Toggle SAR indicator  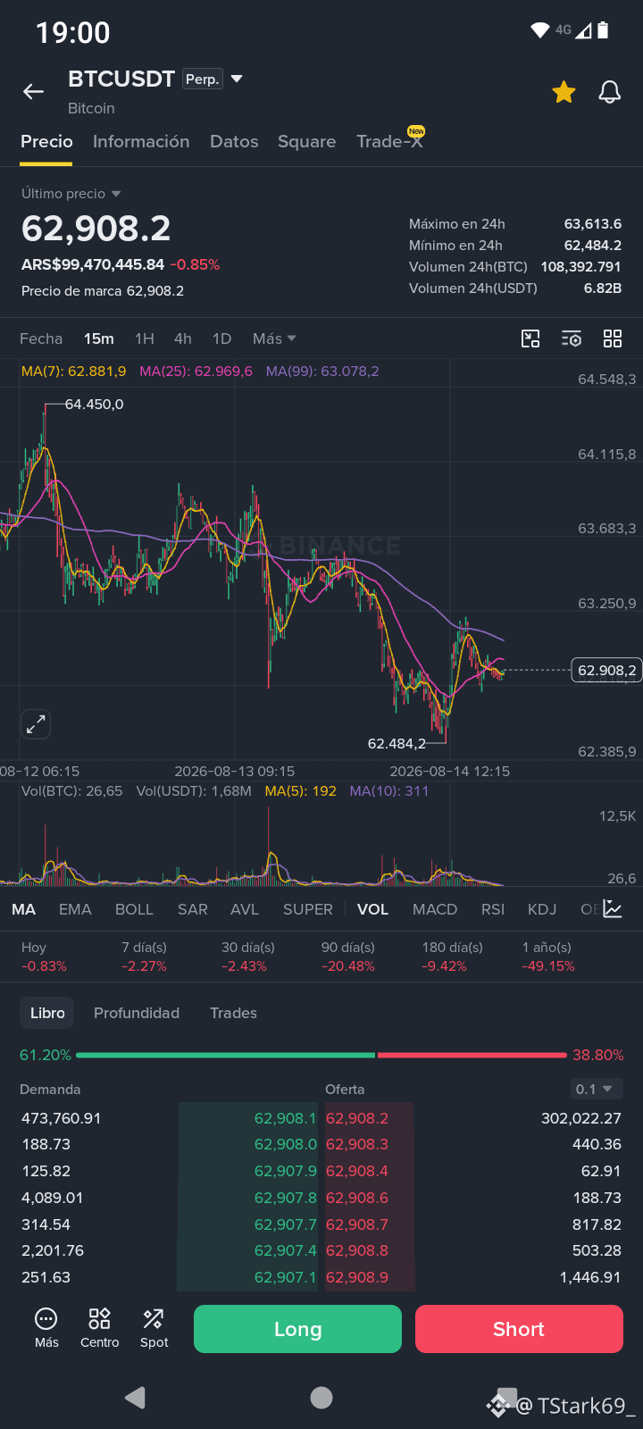pos(193,909)
